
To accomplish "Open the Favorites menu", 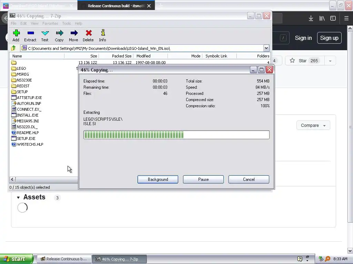I will [50, 23].
